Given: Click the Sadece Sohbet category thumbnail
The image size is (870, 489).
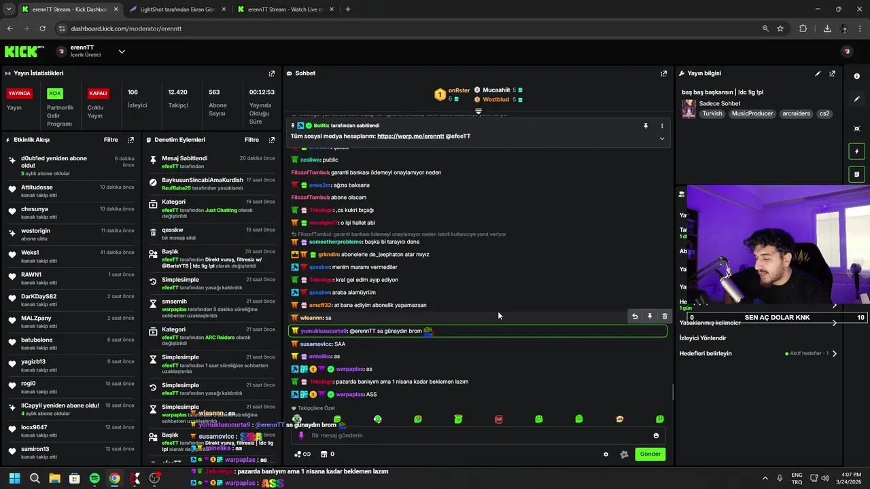Looking at the screenshot, I should coord(689,109).
